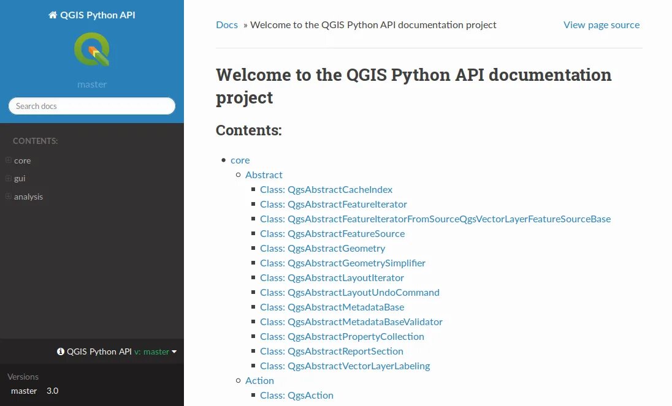Viewport: 672px width, 406px height.
Task: Open analysis in the sidebar contents
Action: click(28, 197)
